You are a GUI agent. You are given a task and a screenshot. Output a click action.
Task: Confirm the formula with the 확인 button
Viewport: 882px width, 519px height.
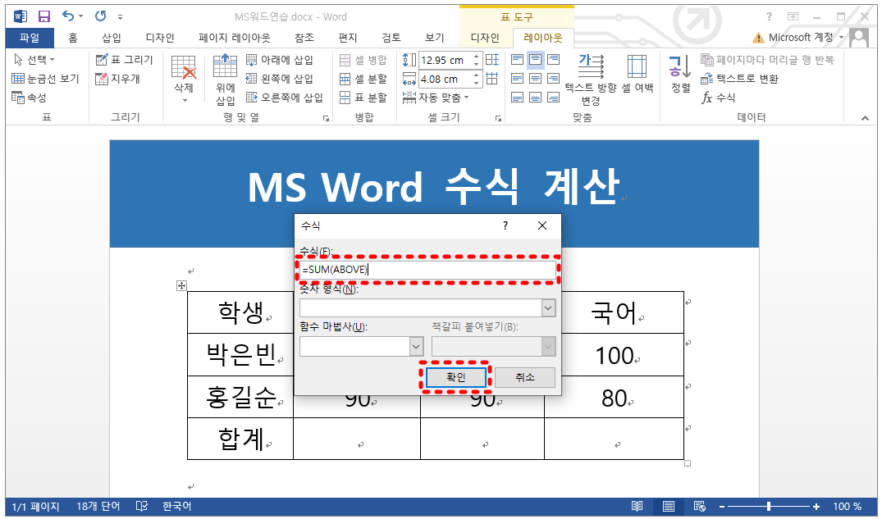tap(455, 377)
